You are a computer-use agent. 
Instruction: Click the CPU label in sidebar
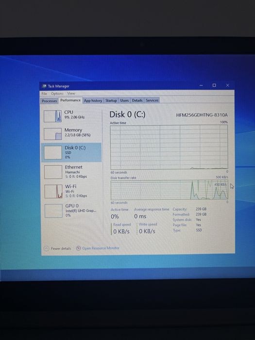coord(69,112)
